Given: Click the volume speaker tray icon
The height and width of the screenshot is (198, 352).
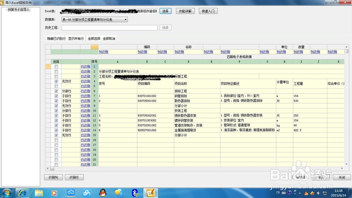Looking at the screenshot, I should click(319, 193).
